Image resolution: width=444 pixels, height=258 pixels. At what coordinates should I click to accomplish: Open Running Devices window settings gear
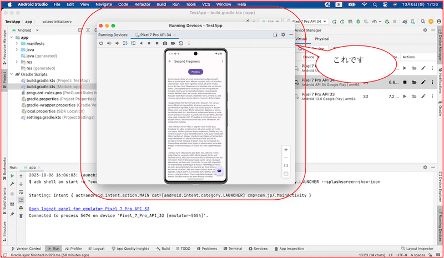point(283,34)
